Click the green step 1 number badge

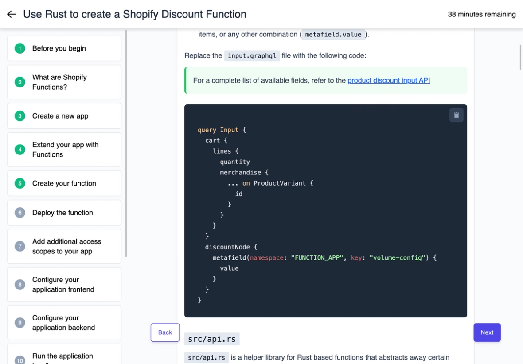tap(20, 48)
